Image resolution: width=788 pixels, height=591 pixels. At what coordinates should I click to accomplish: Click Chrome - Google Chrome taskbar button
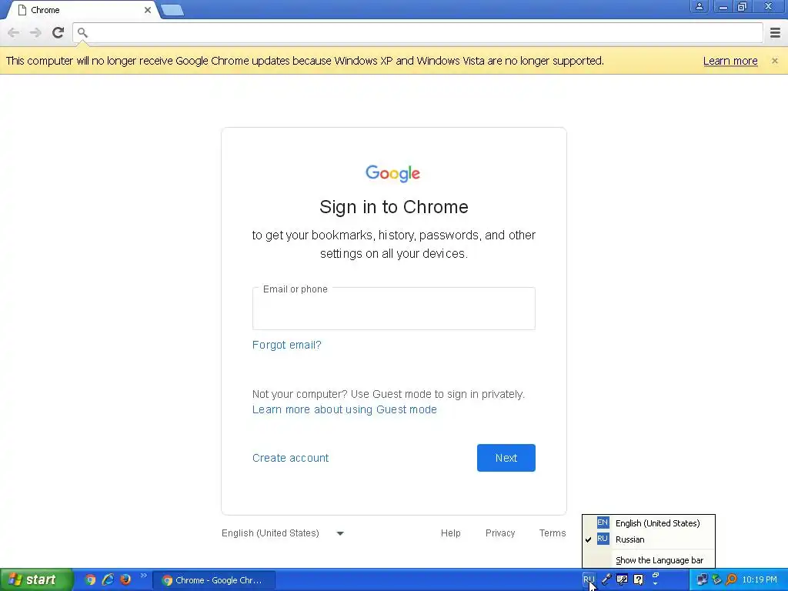[x=214, y=580]
